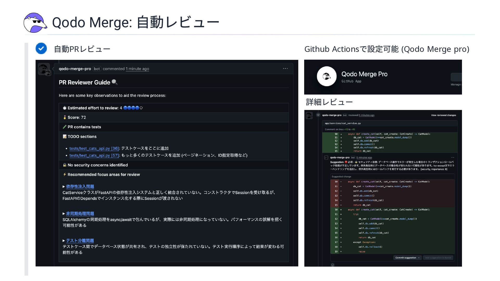500x281 pixels.
Task: Click the eye review icon in detailed review header
Action: [318, 115]
